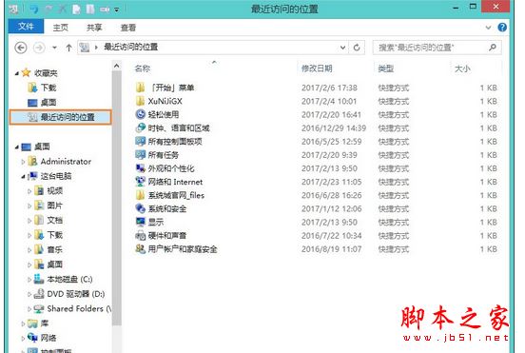Select the XuNiJiGX folder icon
This screenshot has height=353, width=525.
click(x=141, y=101)
